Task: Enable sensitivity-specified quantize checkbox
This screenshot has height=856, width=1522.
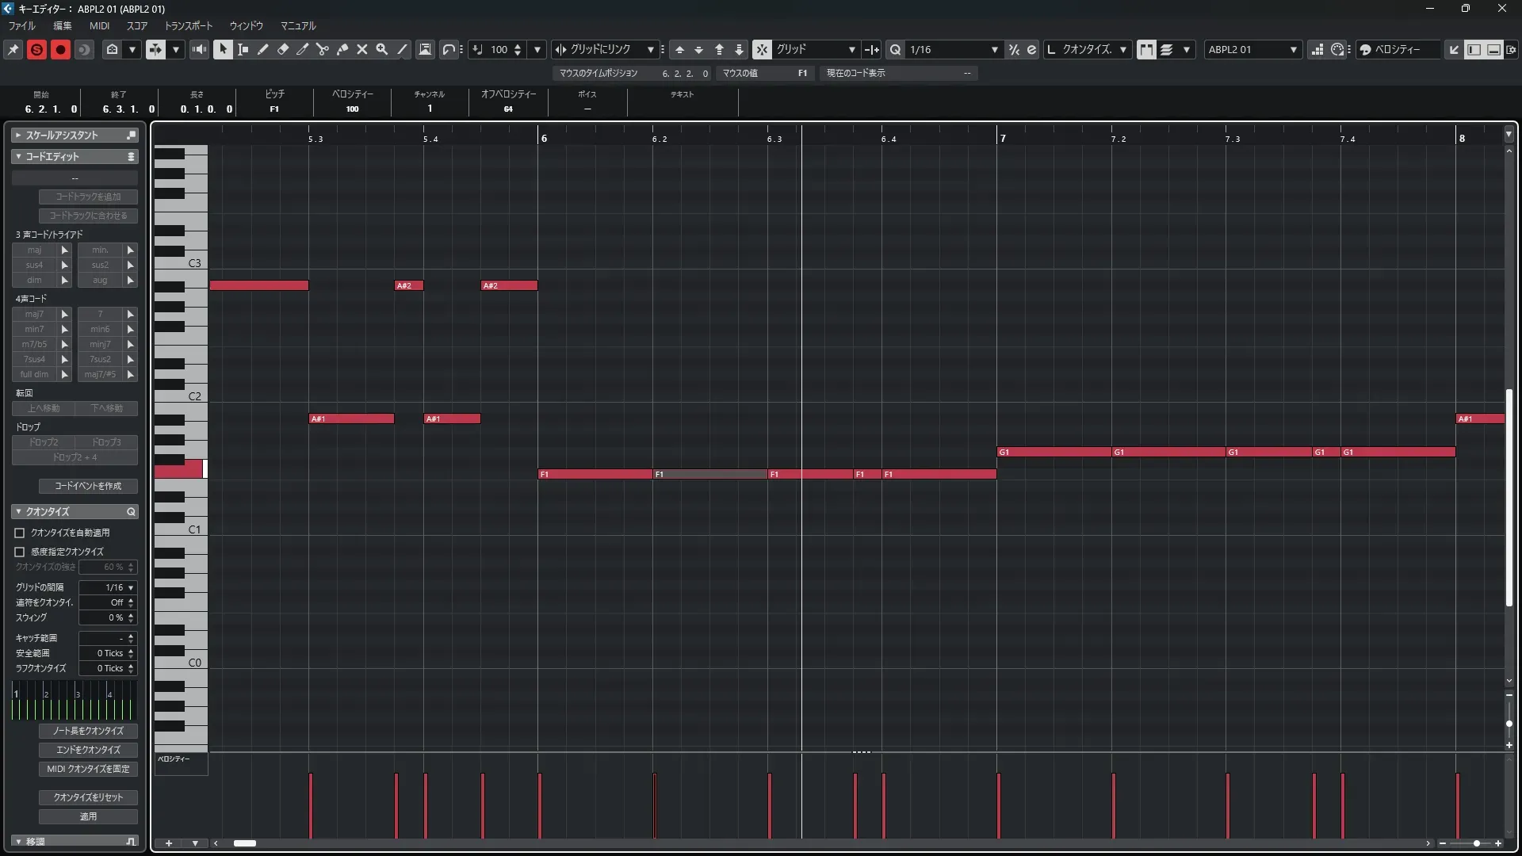Action: tap(20, 552)
